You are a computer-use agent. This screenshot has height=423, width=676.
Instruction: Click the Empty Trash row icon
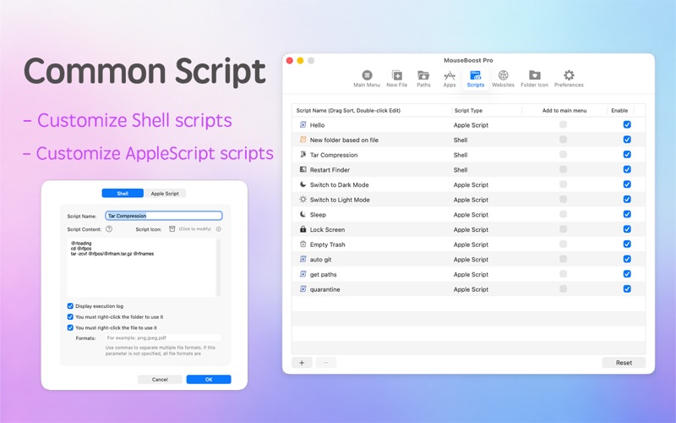(303, 244)
